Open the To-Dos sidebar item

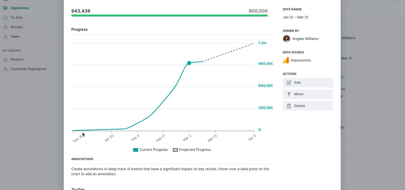[x=17, y=18]
